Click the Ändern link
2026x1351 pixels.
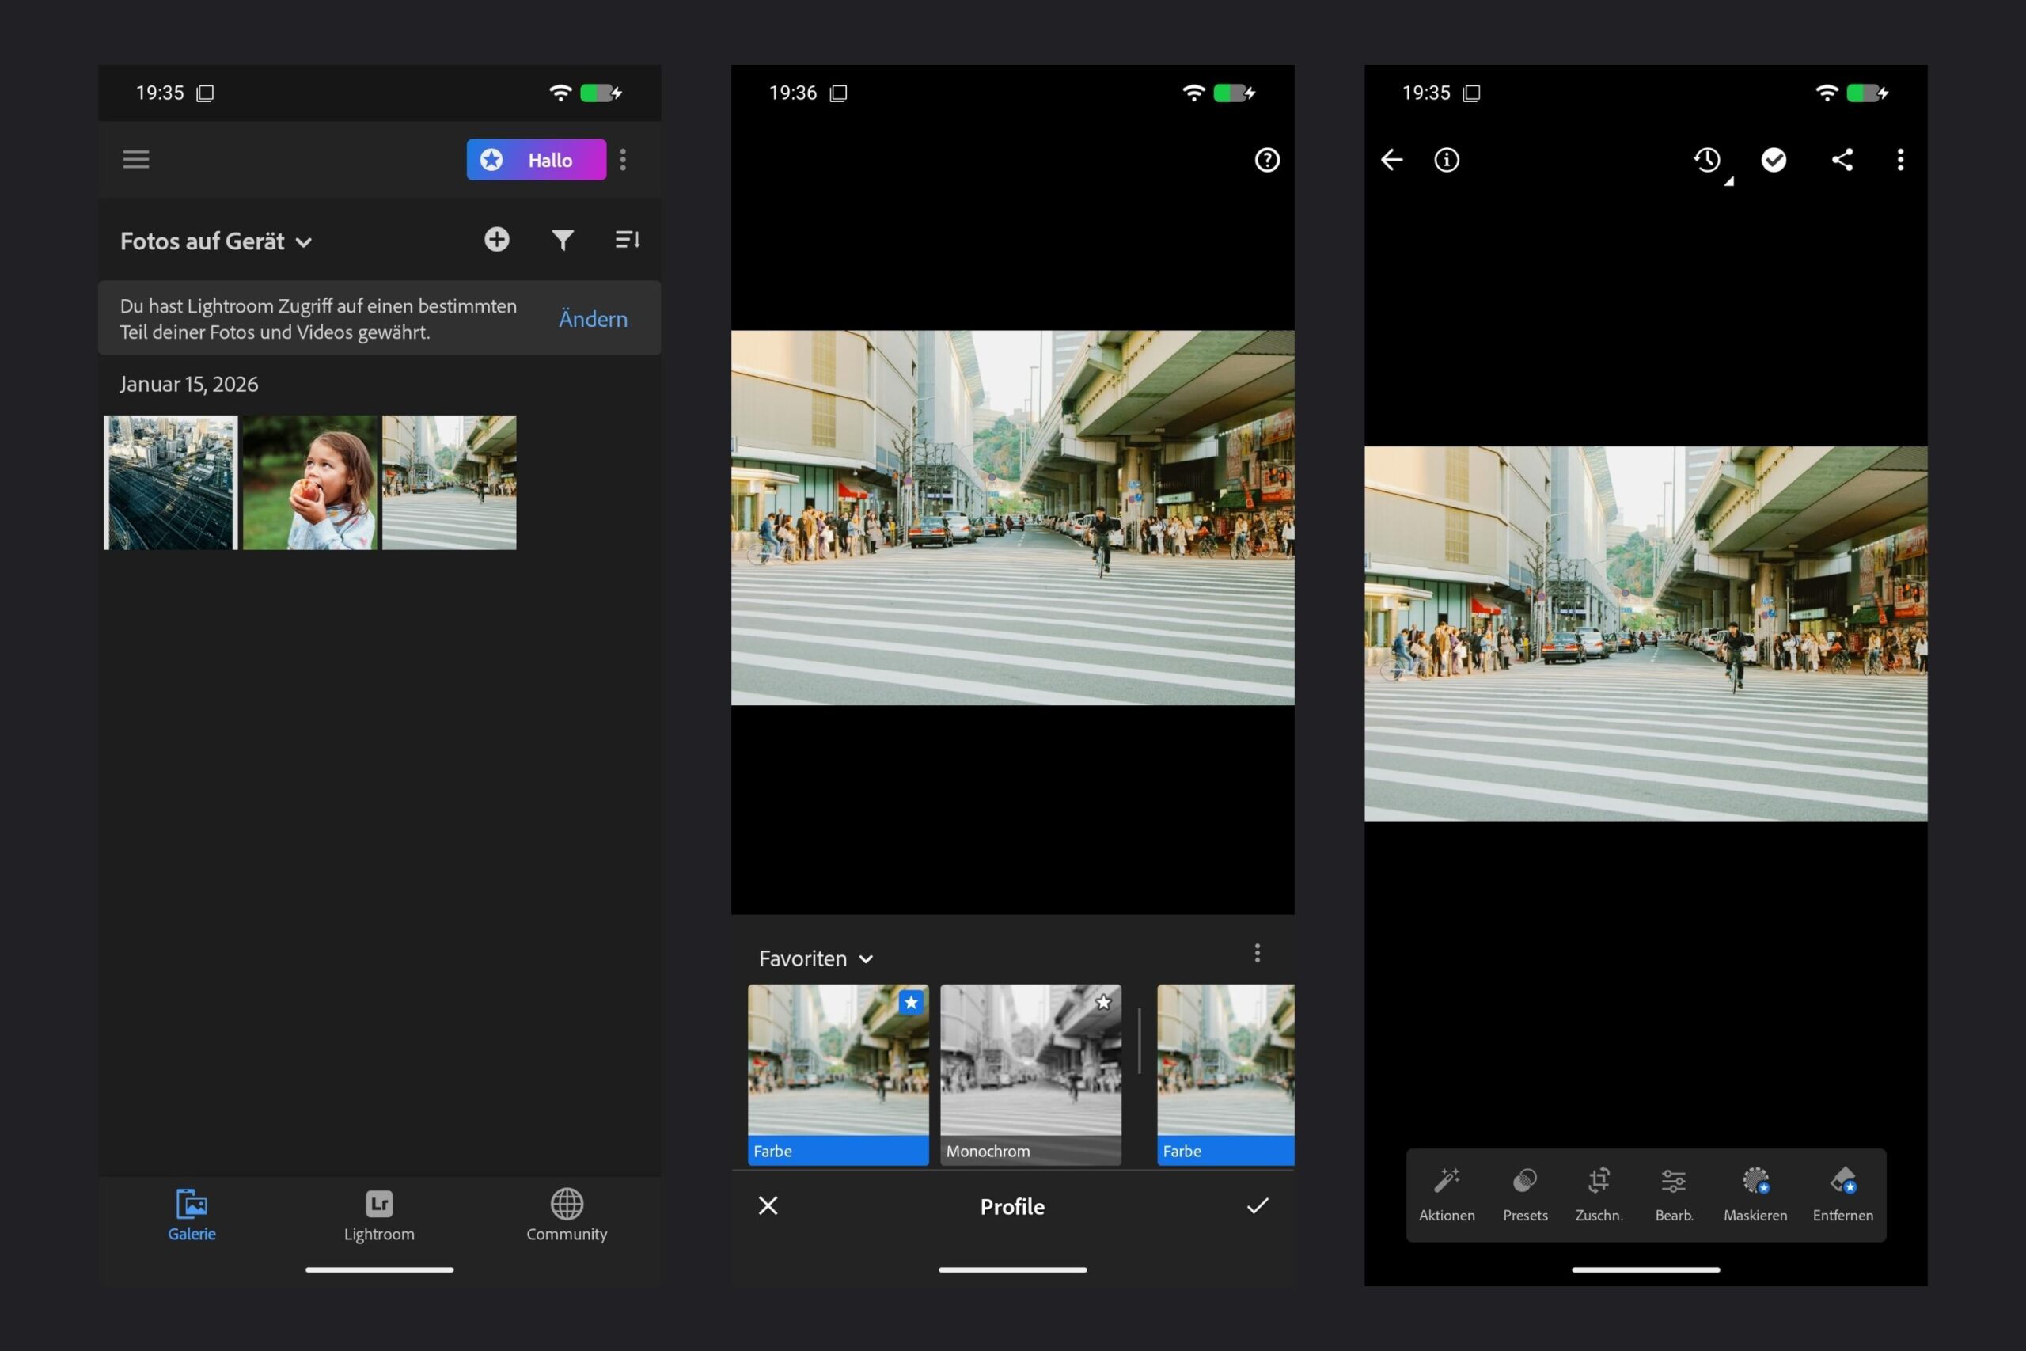click(593, 319)
